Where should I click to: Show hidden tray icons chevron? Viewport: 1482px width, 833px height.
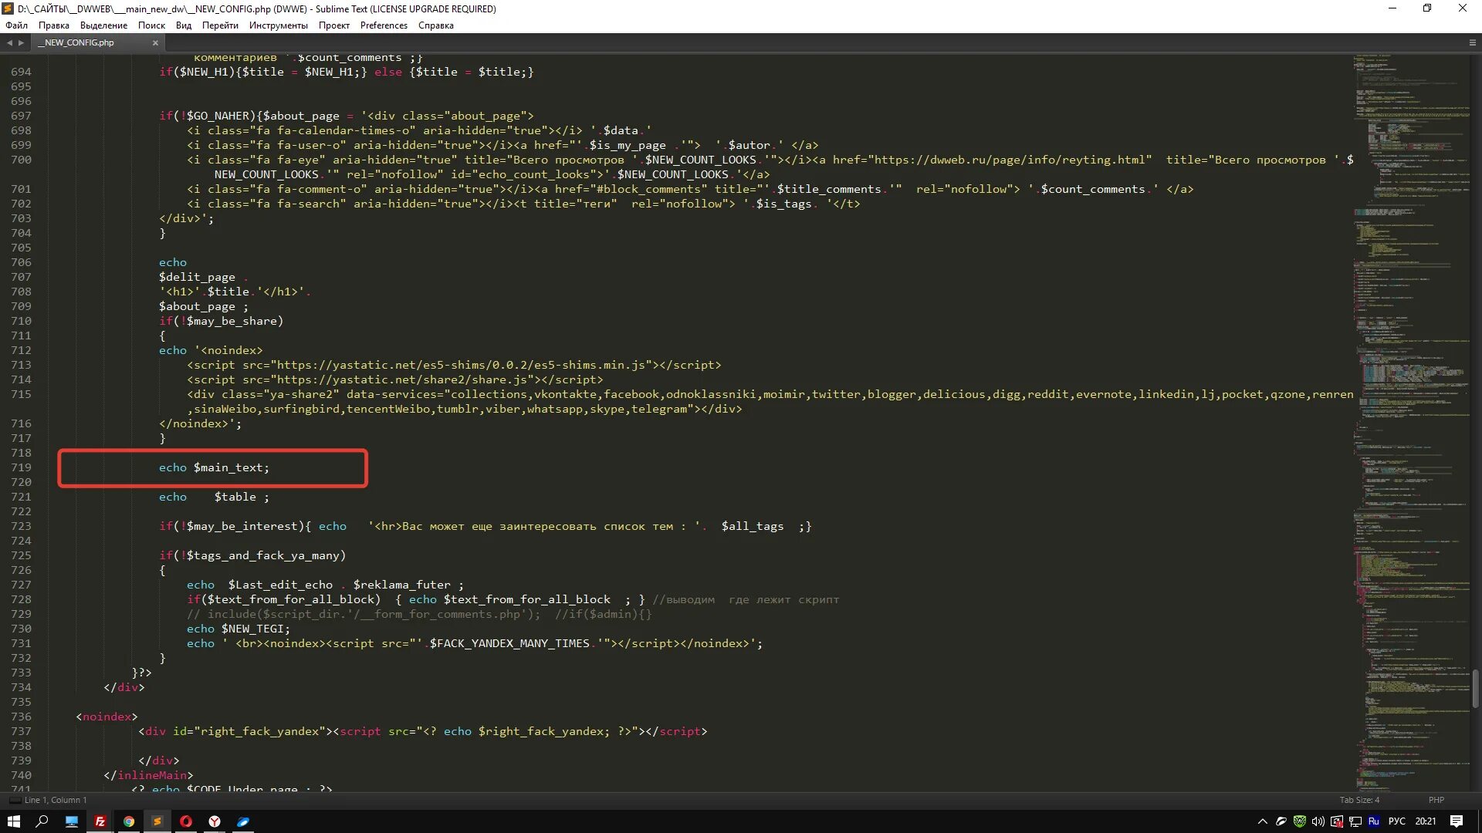pyautogui.click(x=1262, y=821)
